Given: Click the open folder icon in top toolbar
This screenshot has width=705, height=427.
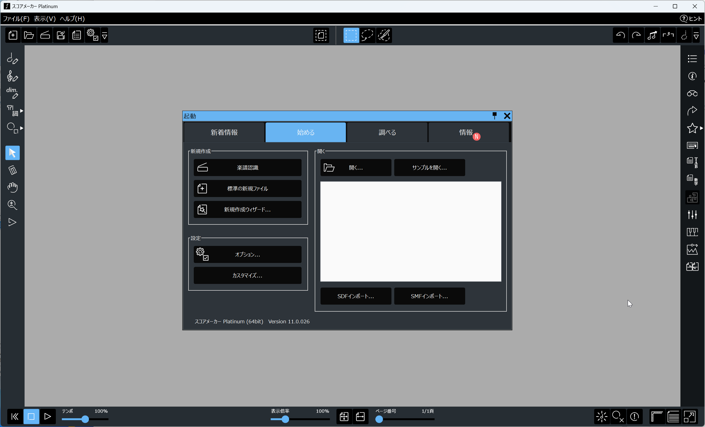Looking at the screenshot, I should click(29, 35).
